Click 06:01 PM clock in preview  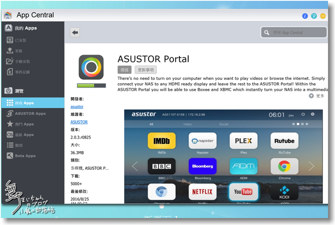[281, 115]
